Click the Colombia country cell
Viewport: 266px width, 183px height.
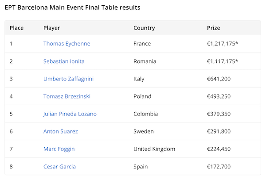point(145,114)
